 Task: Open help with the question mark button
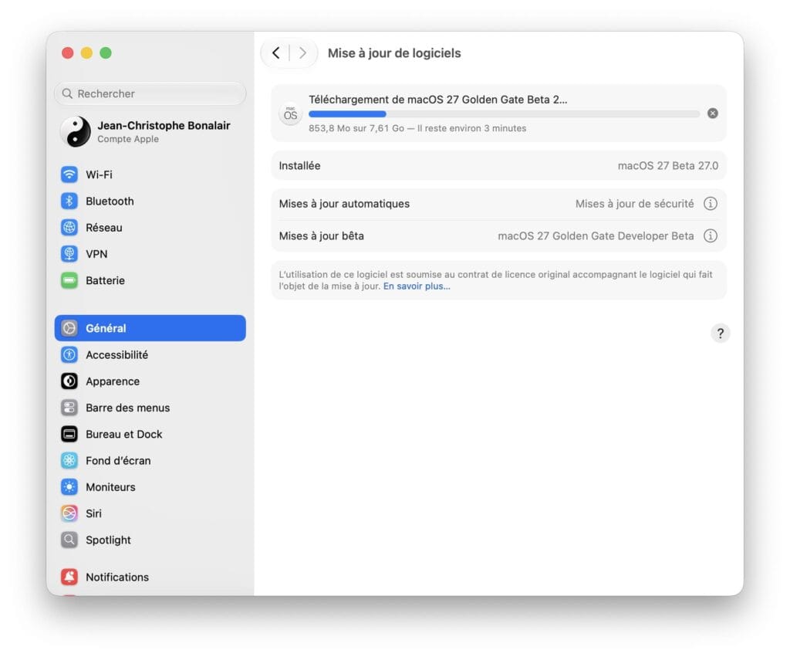click(721, 334)
